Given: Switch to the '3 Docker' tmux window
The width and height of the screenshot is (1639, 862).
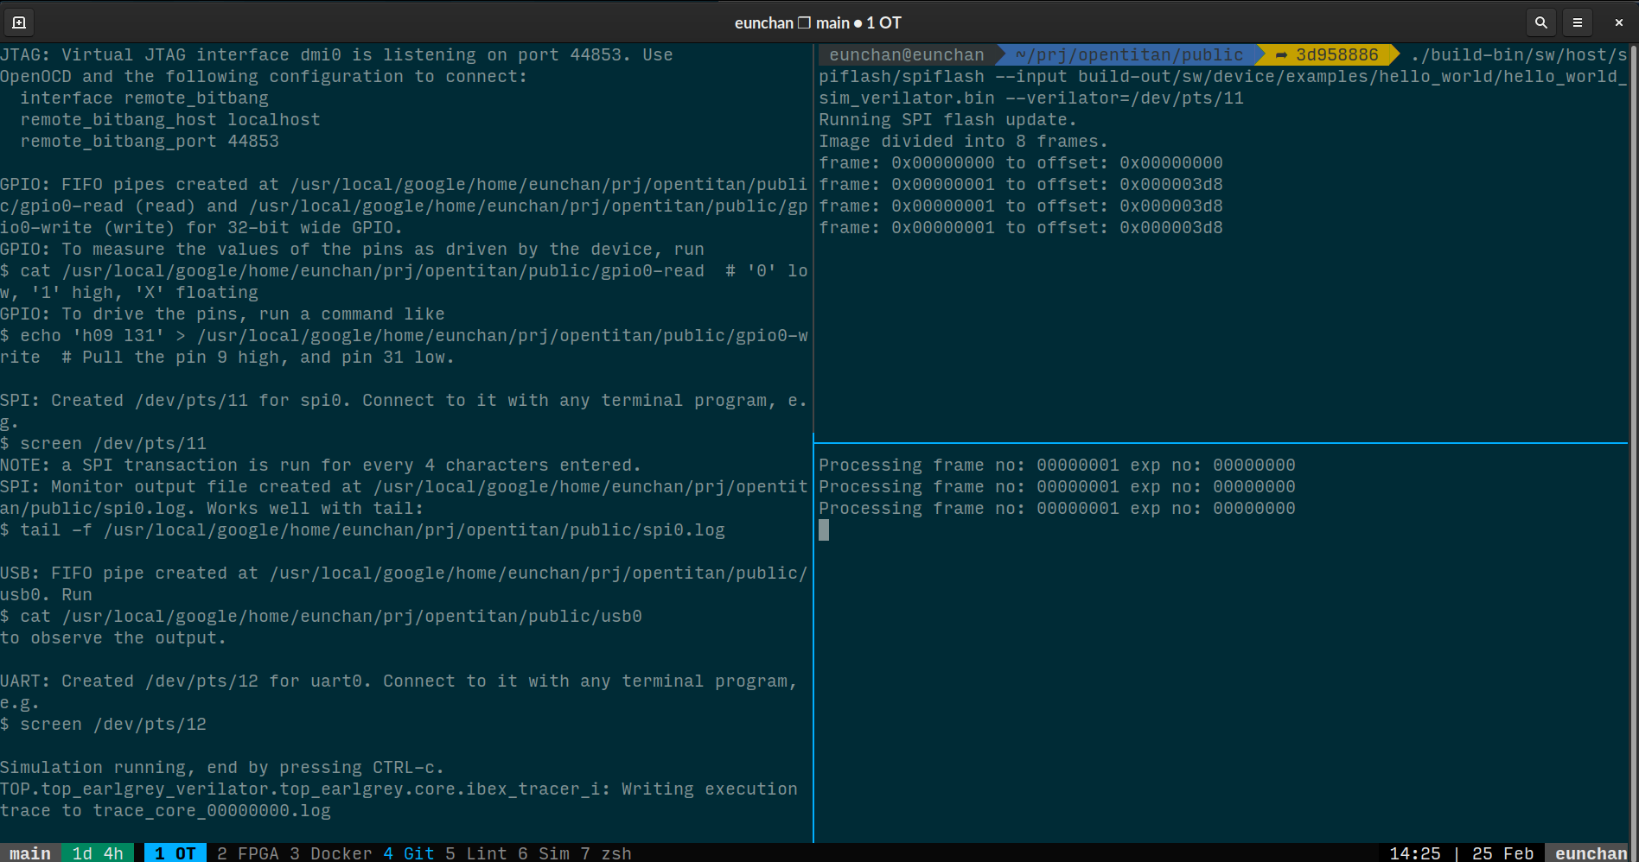Looking at the screenshot, I should click(329, 853).
